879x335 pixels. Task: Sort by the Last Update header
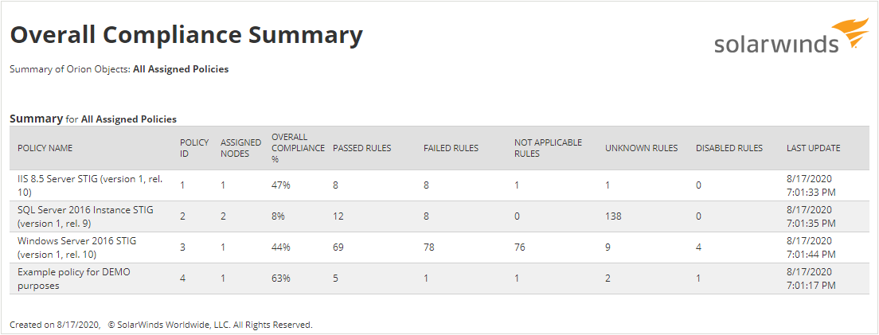(814, 149)
